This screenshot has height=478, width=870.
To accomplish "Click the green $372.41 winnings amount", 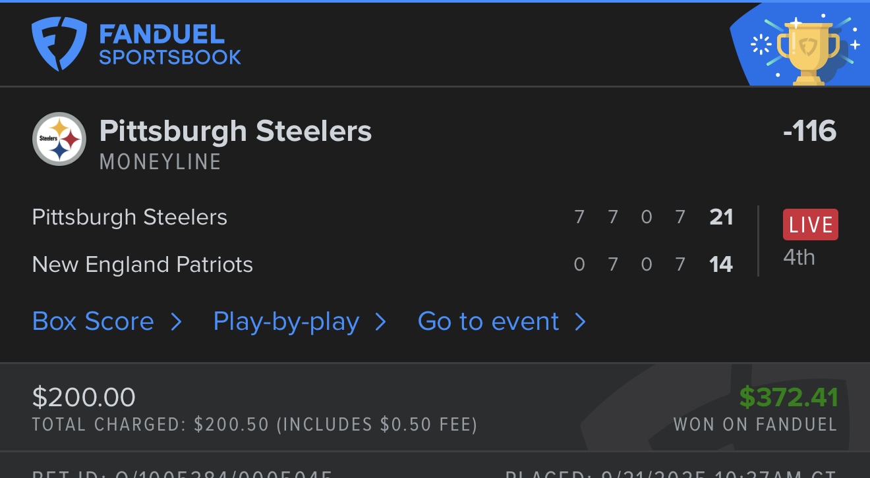I will (x=788, y=397).
